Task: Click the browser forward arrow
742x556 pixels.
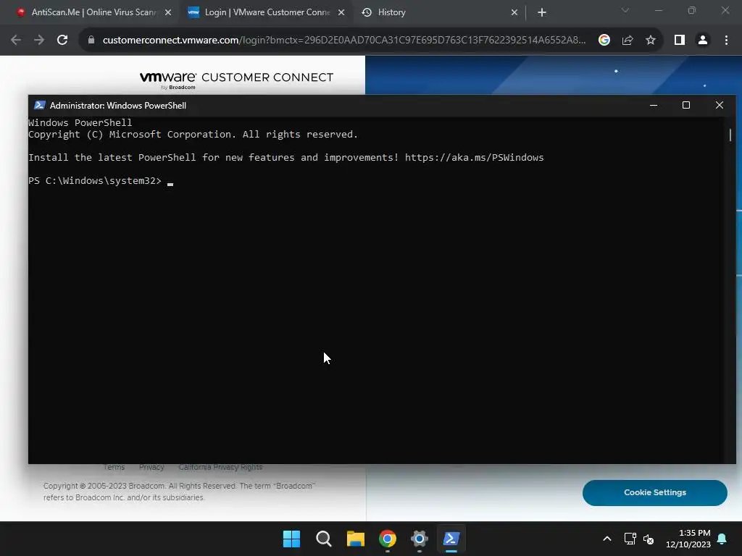Action: [39, 41]
